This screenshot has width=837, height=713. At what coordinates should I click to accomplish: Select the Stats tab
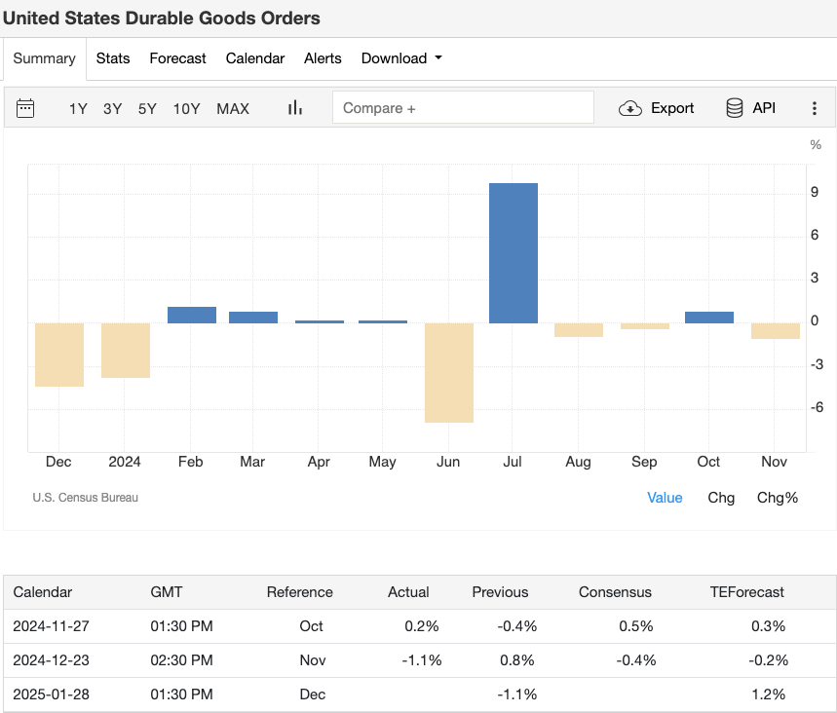[112, 58]
